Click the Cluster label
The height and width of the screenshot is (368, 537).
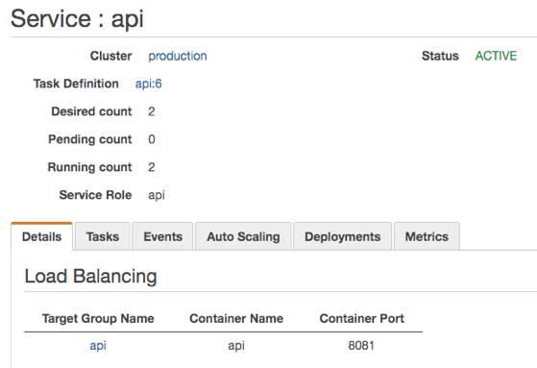point(111,56)
